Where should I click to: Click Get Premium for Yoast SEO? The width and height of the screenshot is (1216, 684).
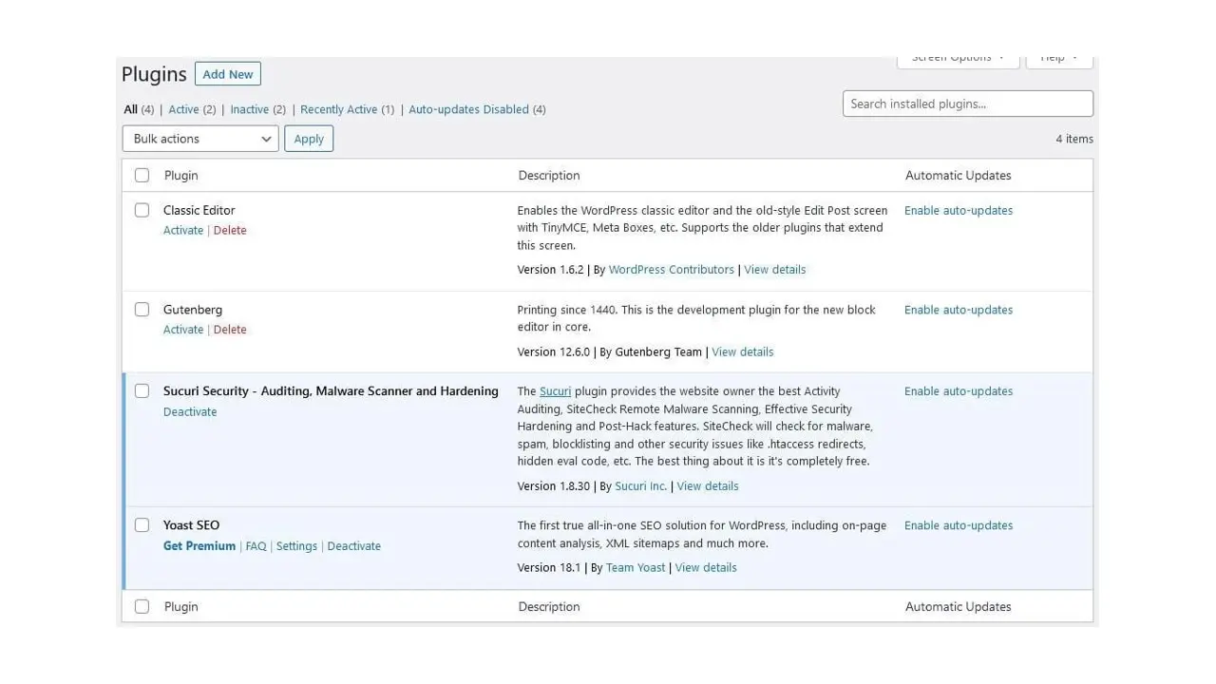[x=199, y=546]
